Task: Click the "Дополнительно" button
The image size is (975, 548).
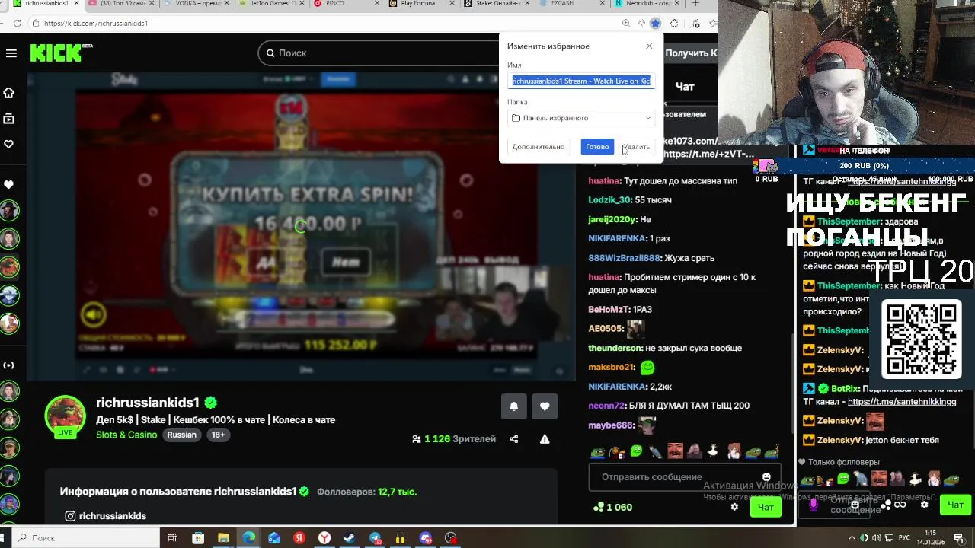Action: pyautogui.click(x=539, y=147)
